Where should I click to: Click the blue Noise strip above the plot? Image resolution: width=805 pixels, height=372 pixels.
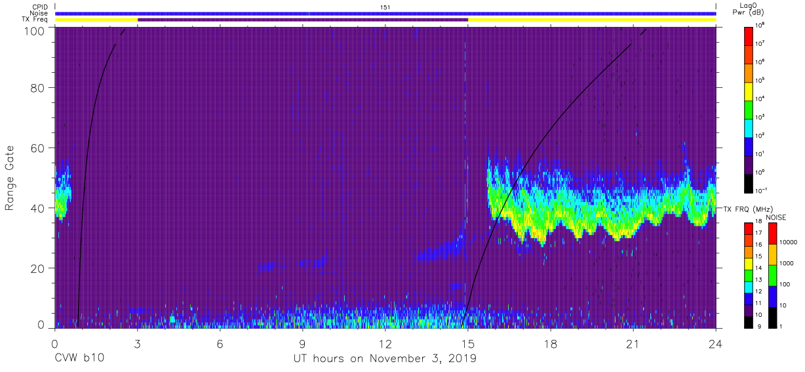point(385,13)
